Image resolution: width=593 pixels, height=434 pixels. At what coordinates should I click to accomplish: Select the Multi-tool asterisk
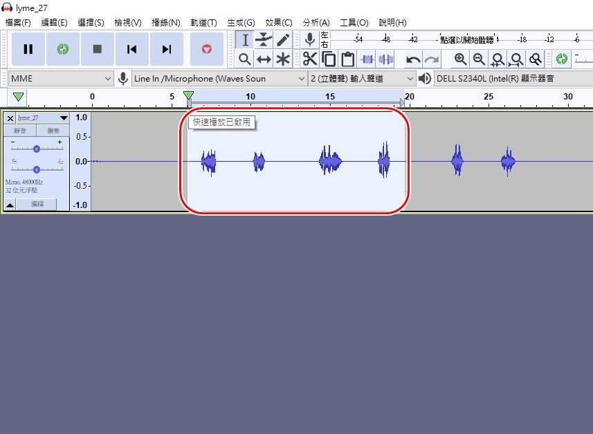(282, 59)
